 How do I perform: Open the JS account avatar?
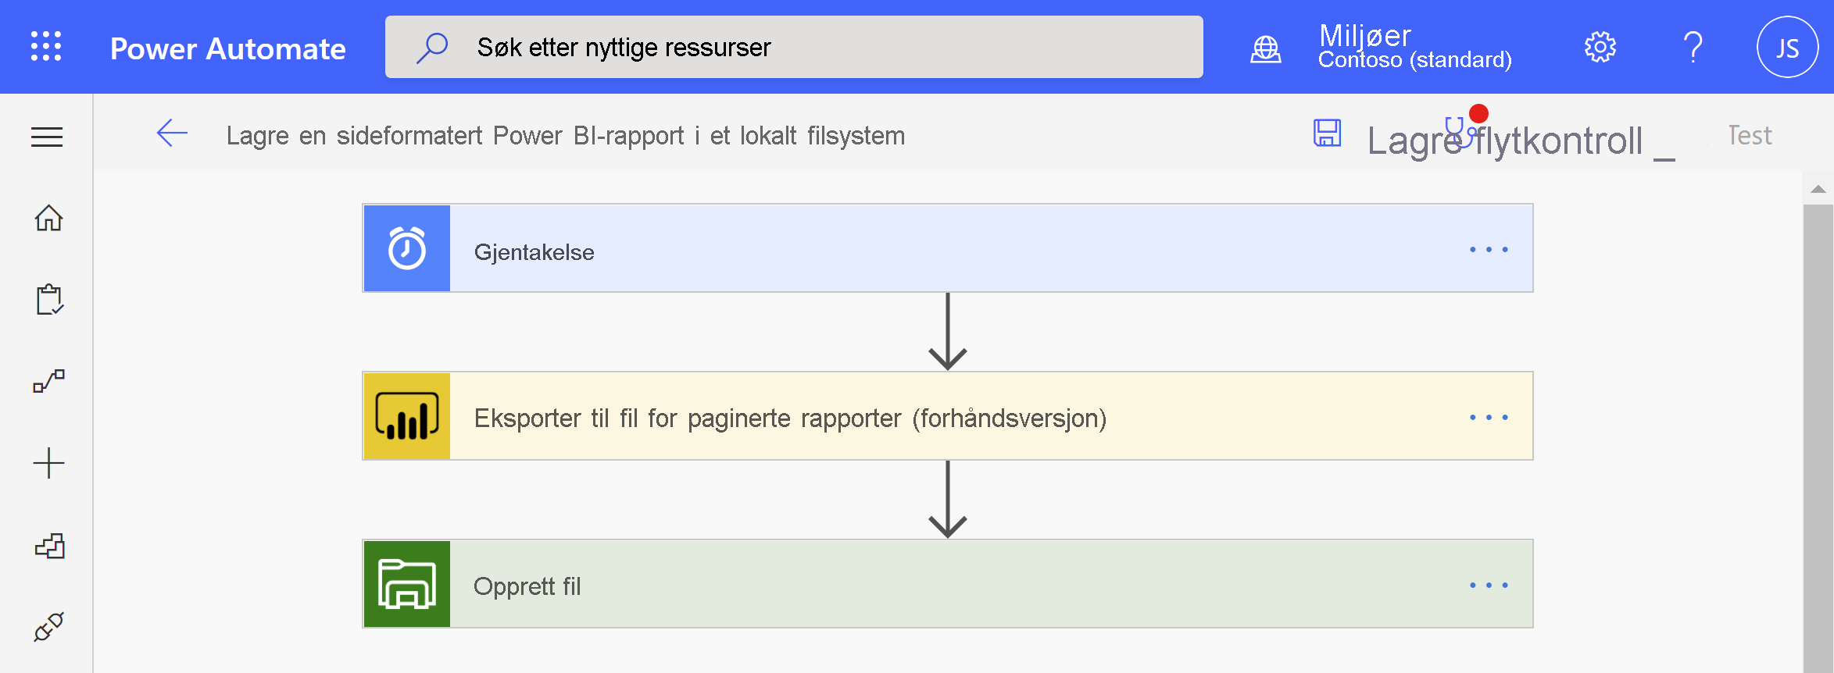(x=1787, y=48)
